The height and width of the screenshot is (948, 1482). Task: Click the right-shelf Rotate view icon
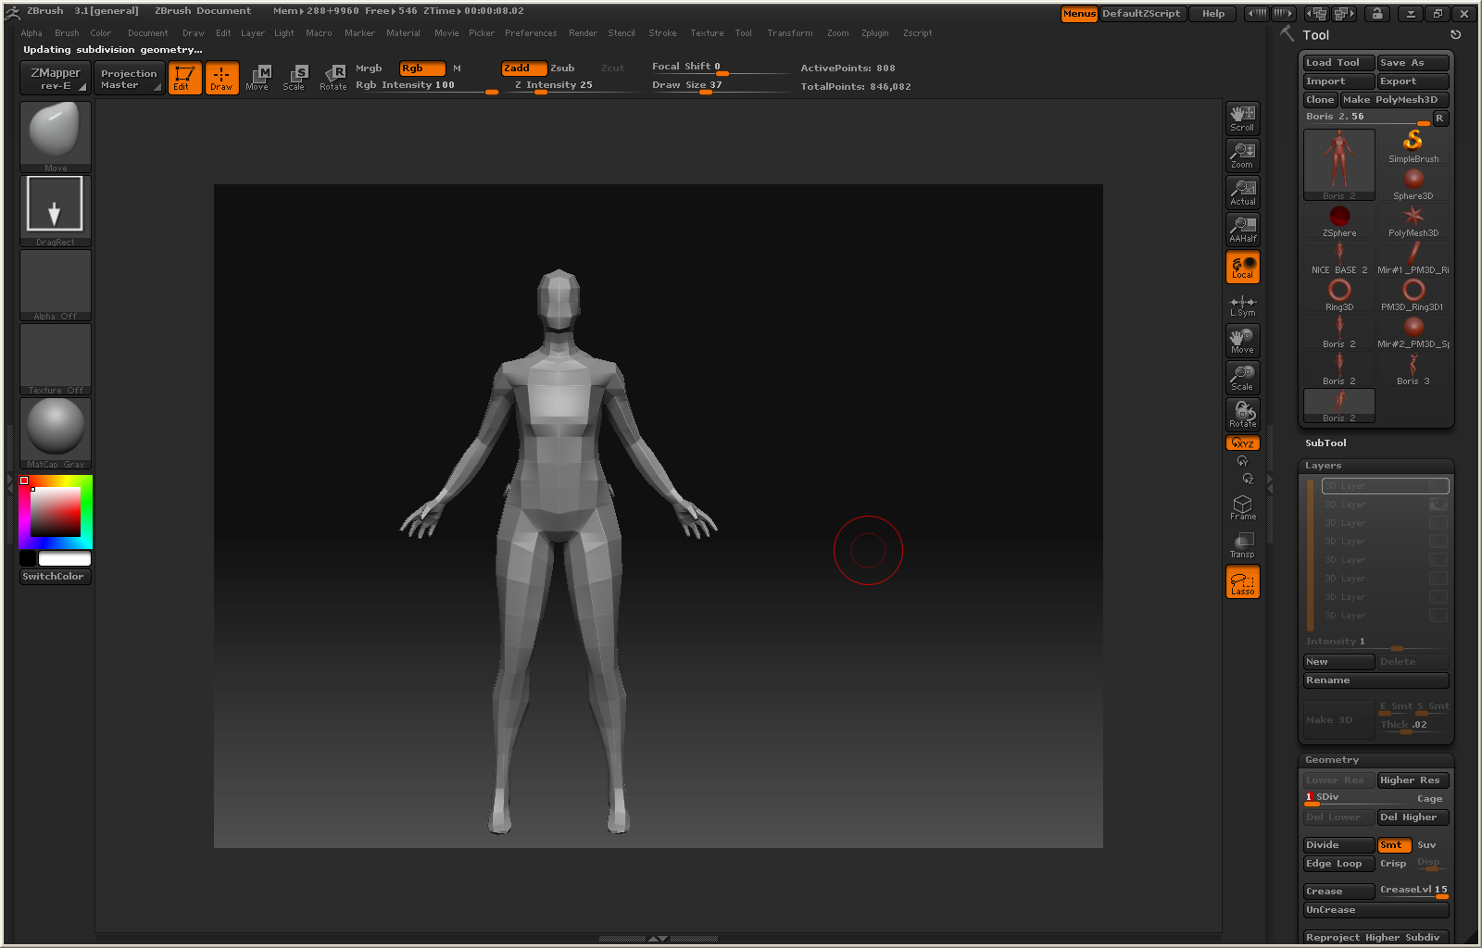(x=1243, y=415)
